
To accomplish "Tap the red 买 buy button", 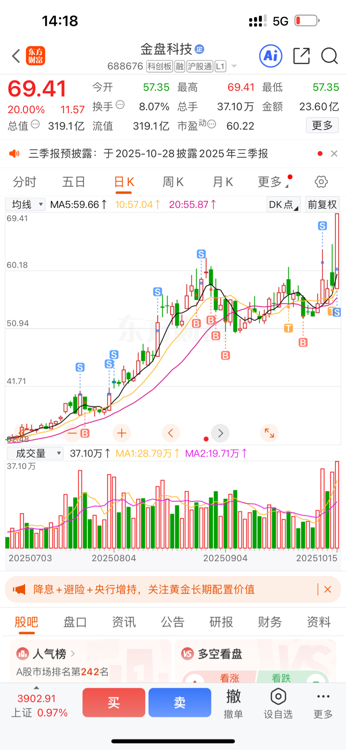I will pos(114,703).
